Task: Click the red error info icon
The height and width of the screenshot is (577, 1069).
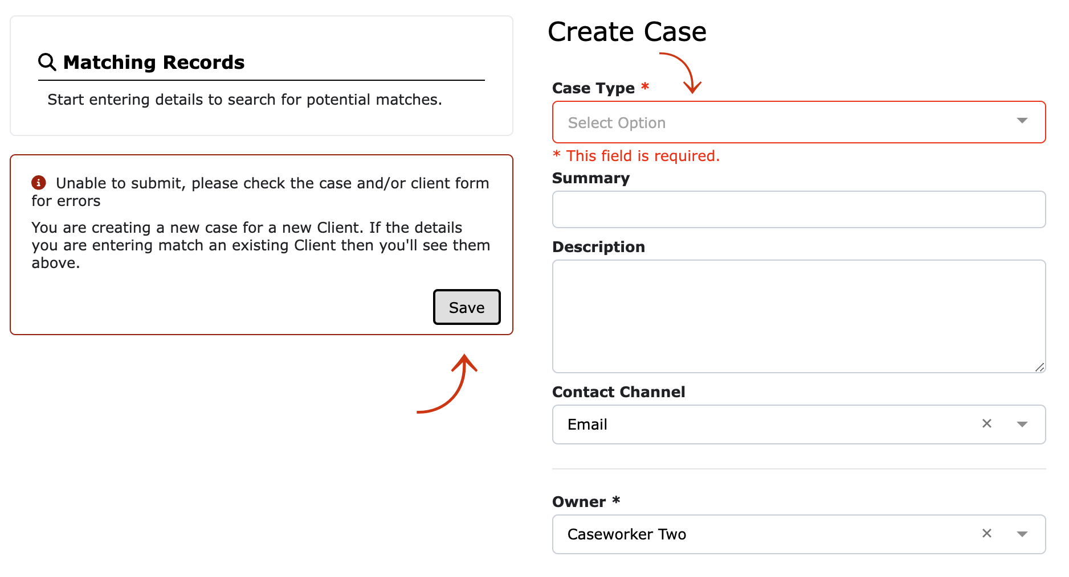Action: coord(38,183)
